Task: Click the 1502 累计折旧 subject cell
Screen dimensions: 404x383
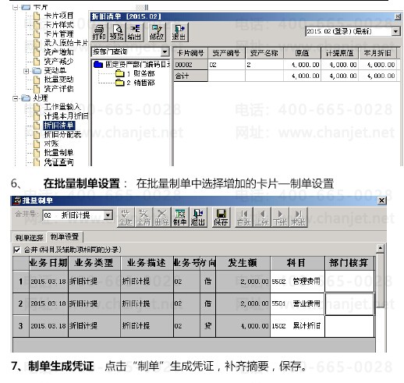Action: tap(297, 326)
